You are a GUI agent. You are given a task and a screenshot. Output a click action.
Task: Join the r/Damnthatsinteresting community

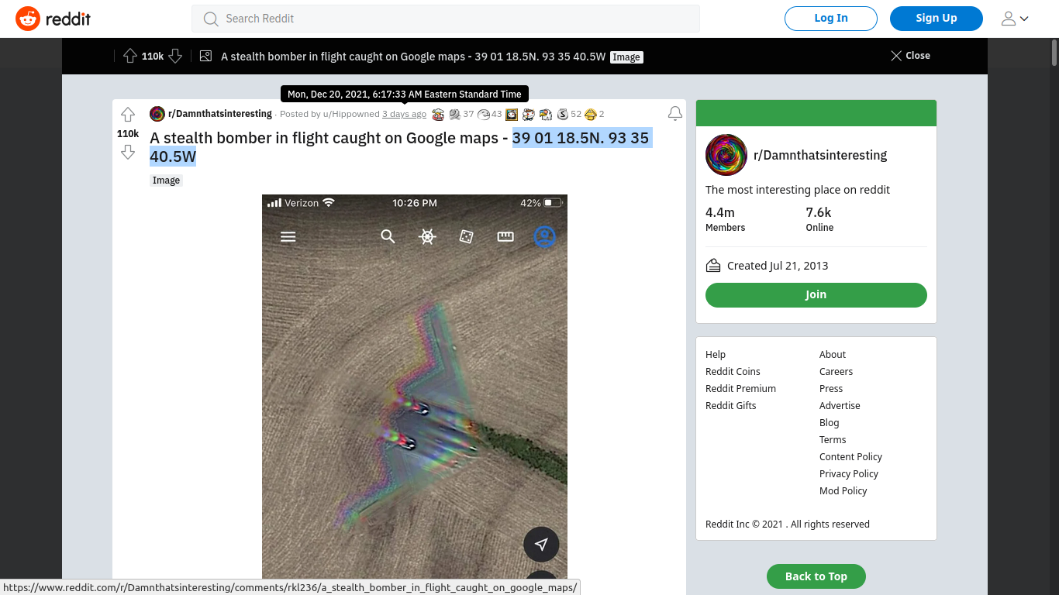[x=816, y=294]
